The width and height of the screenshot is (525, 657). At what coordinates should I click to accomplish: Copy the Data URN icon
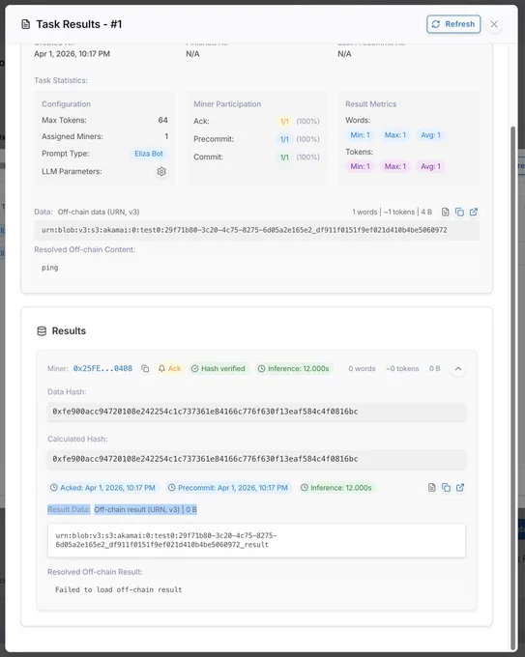click(x=459, y=212)
